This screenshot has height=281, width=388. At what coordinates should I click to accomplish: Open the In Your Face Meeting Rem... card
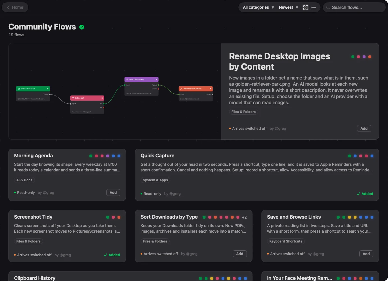(x=300, y=278)
